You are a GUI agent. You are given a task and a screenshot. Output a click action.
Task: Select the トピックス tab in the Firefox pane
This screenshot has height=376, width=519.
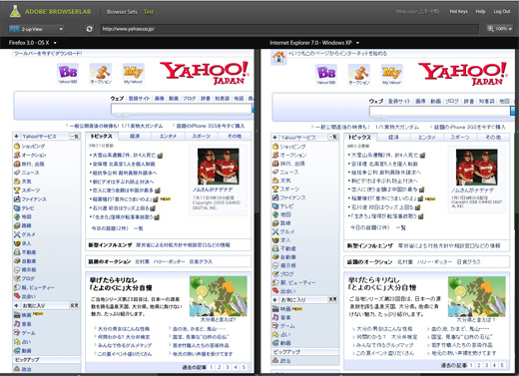pos(102,137)
